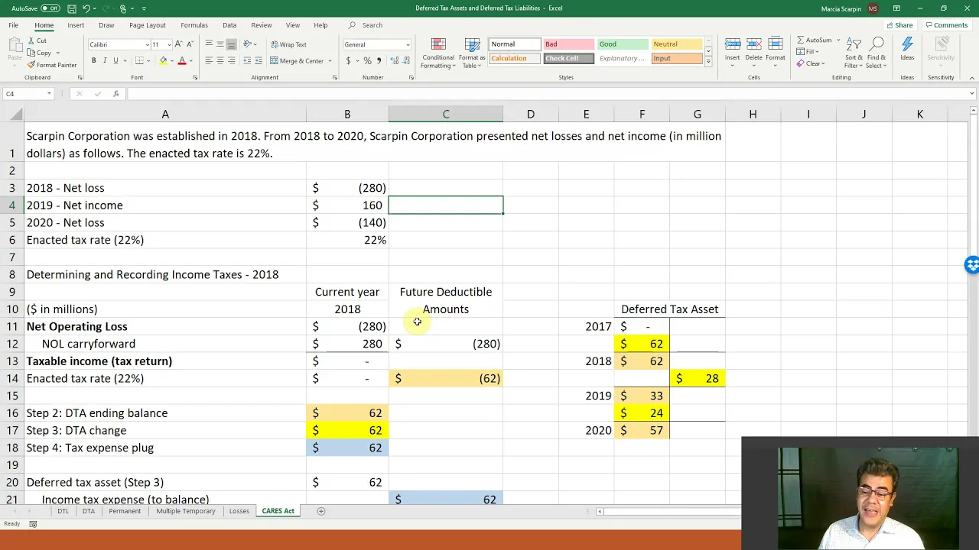The height and width of the screenshot is (550, 979).
Task: Open the font size dropdown
Action: (168, 44)
